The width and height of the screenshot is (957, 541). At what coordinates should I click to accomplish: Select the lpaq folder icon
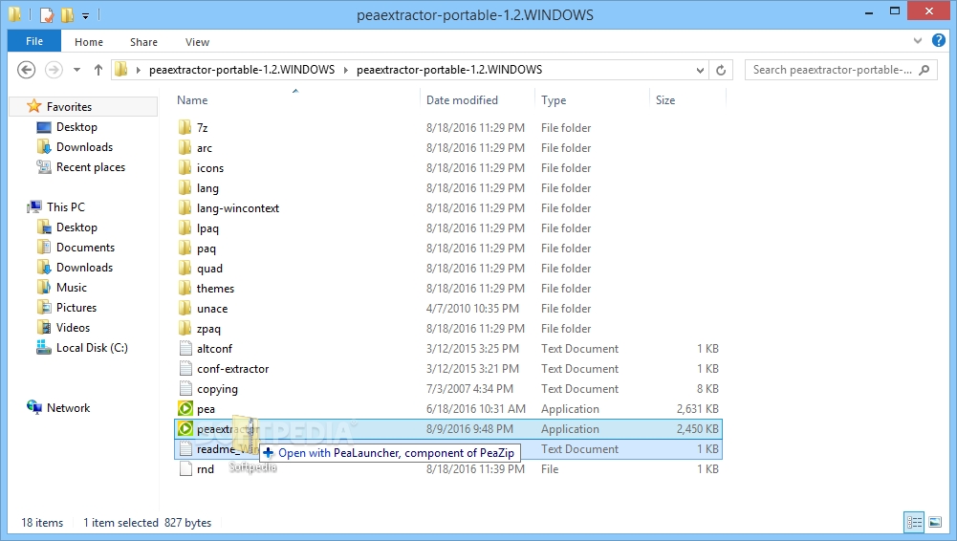point(185,228)
